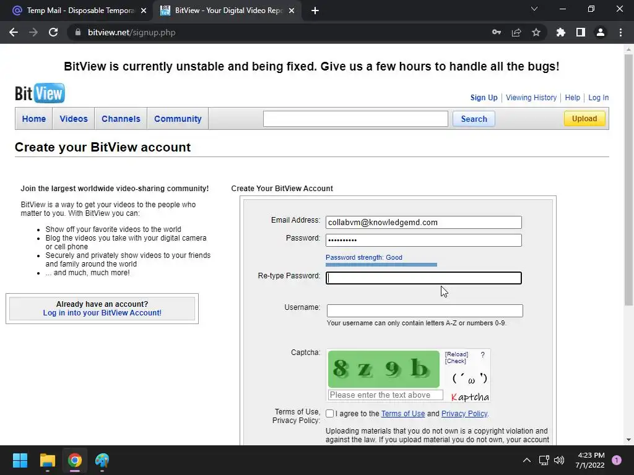Open the Terms of Use link

pos(402,414)
